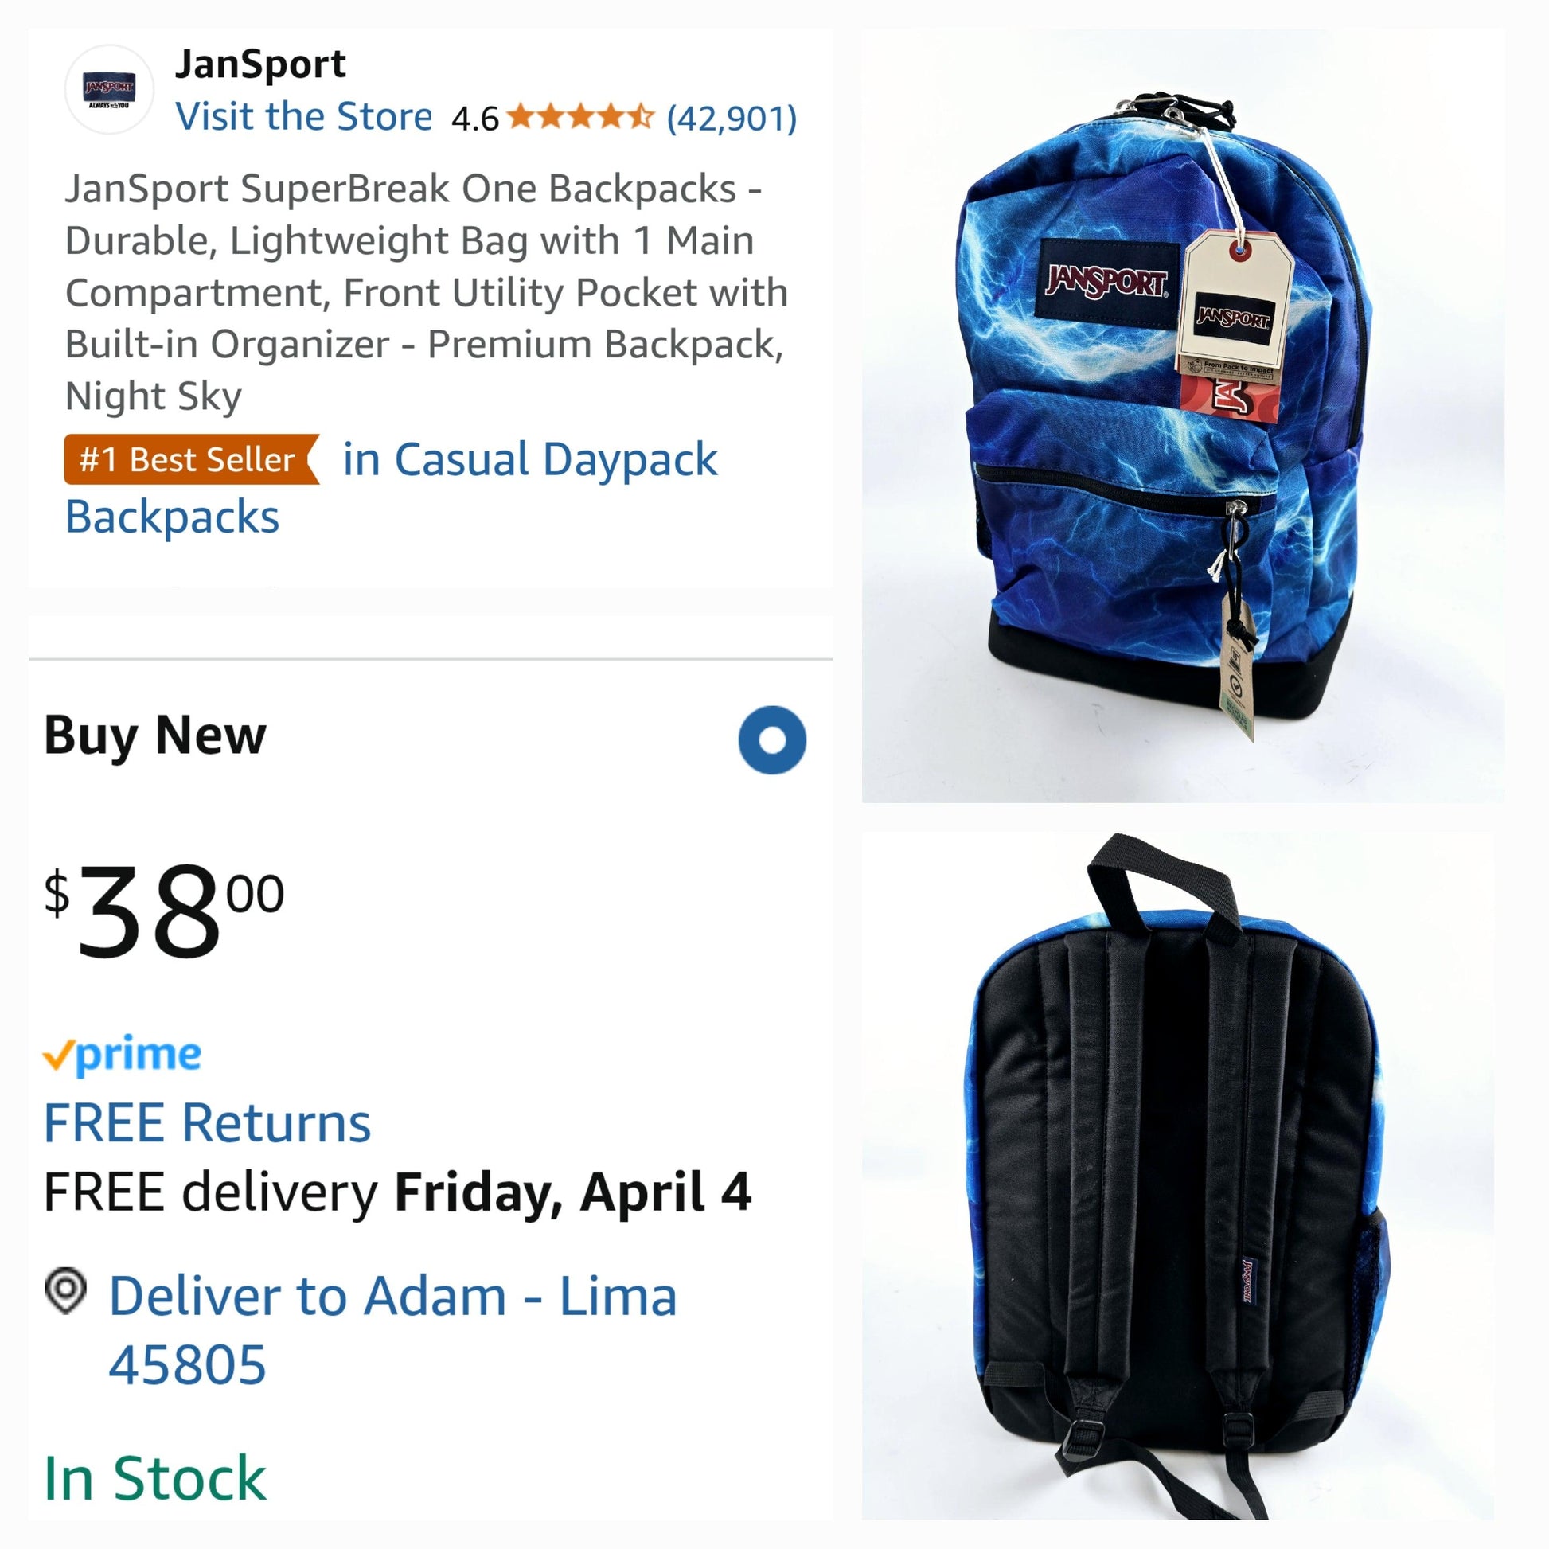The height and width of the screenshot is (1549, 1549).
Task: Click the front view backpack photo
Action: click(x=1183, y=416)
